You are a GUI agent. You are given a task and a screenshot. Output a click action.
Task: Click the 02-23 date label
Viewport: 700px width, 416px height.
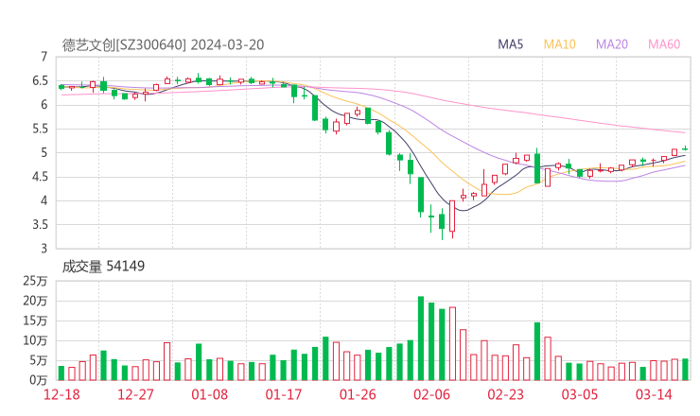tap(505, 394)
